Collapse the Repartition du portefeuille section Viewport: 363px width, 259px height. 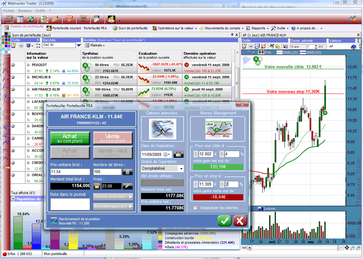13,199
